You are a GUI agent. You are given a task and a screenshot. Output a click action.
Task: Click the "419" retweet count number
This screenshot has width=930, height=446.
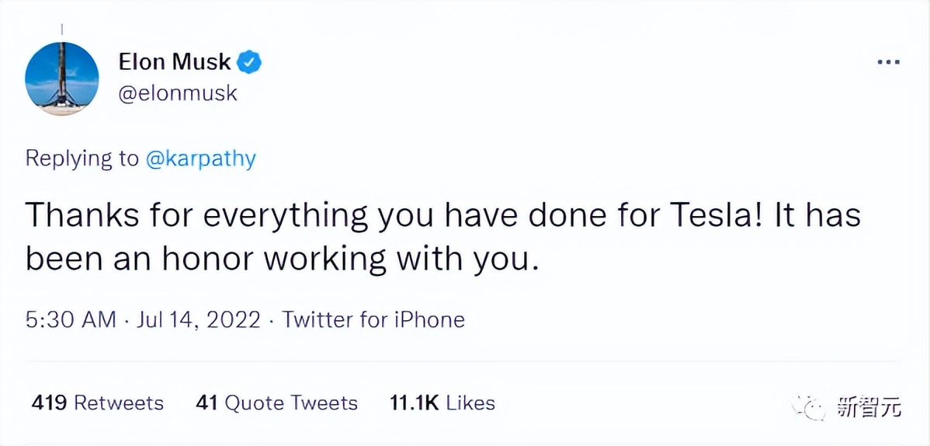pyautogui.click(x=49, y=402)
